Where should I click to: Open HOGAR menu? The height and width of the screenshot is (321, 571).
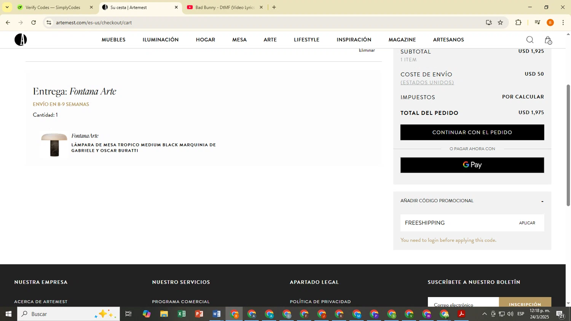206,40
